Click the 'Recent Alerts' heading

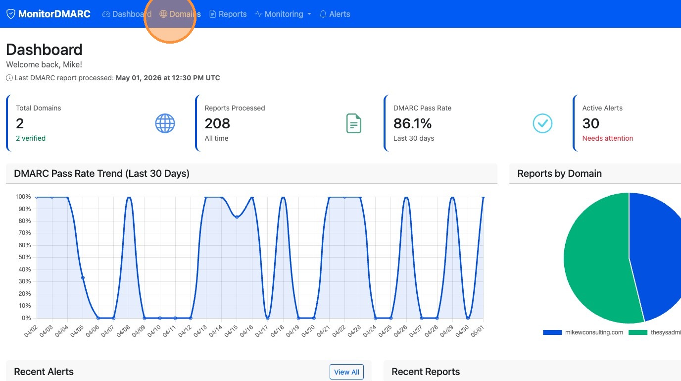(x=44, y=372)
